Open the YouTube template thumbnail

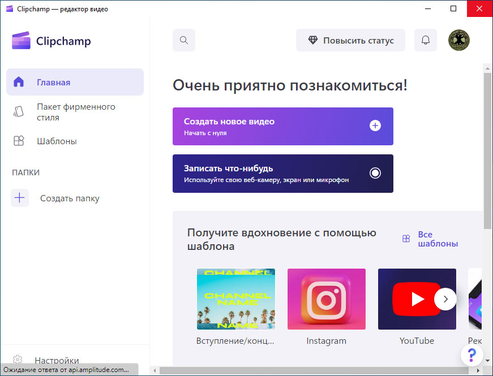point(417,299)
